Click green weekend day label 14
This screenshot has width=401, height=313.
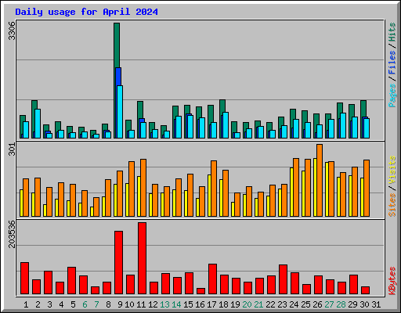coord(176,304)
